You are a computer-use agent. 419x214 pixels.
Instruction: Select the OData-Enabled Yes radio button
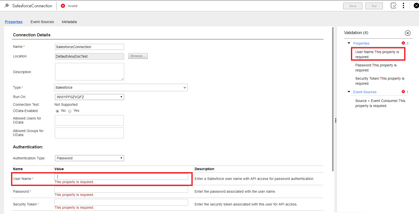tap(70, 111)
